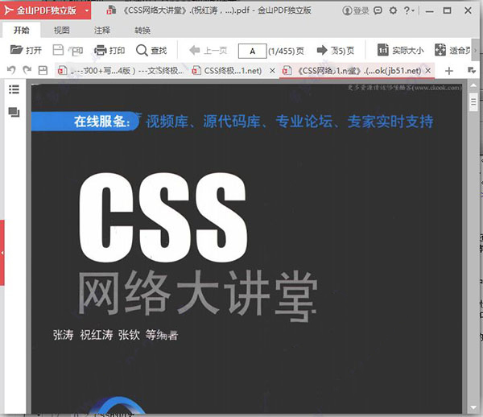483x417 pixels.
Task: Click the 张涛 祝红涛 张钦 authors line
Action: [x=116, y=335]
